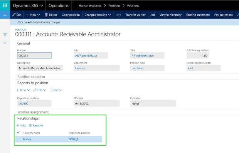The image size is (239, 153).
Task: Toggle select-all checkmark in Relationships grid
Action: [x=19, y=133]
